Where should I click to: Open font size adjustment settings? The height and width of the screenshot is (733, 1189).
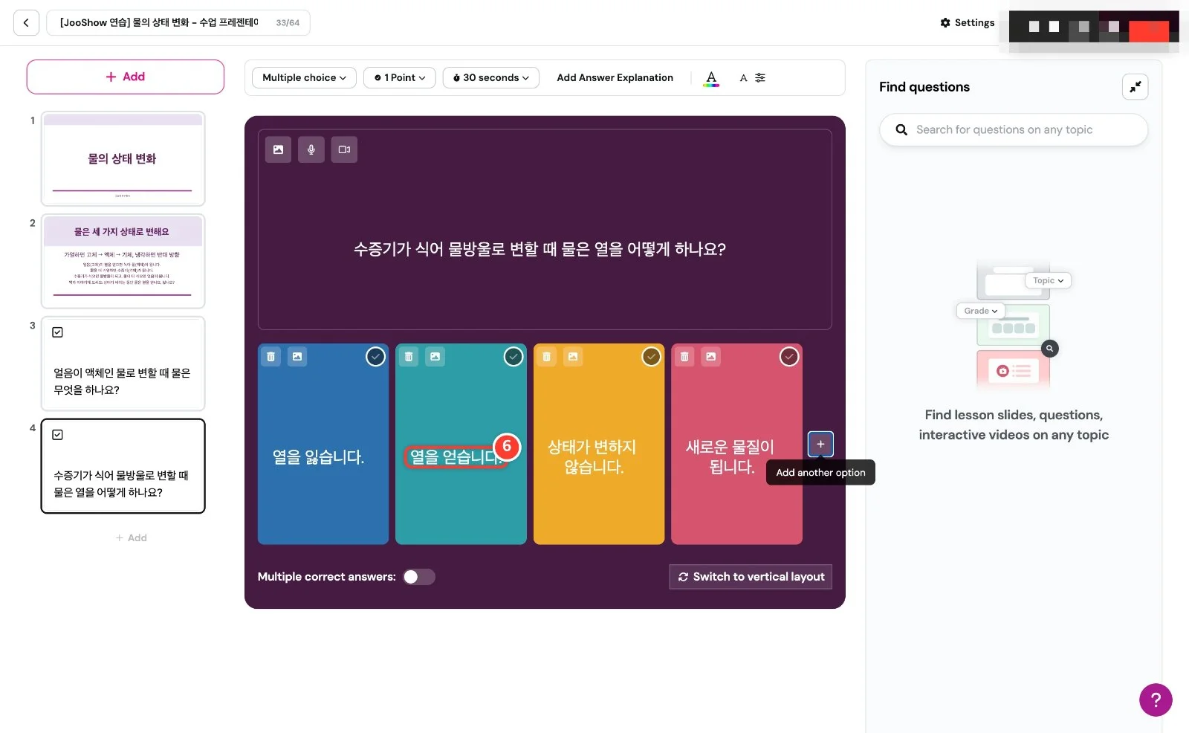[752, 78]
